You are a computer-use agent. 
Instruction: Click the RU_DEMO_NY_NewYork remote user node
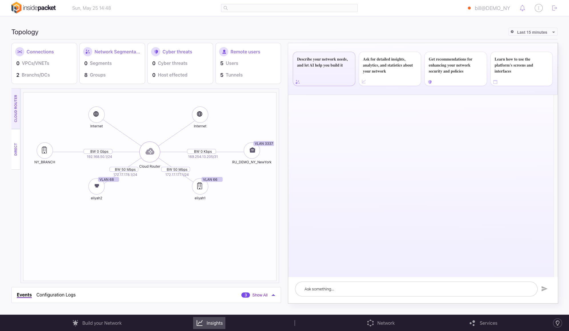(x=252, y=151)
